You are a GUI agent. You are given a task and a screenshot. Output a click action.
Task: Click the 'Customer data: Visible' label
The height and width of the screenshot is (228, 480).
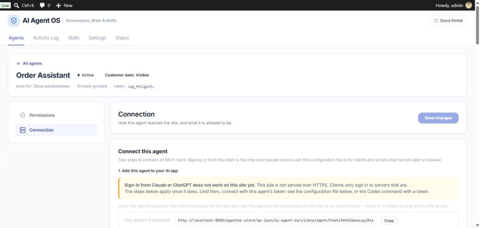[127, 75]
